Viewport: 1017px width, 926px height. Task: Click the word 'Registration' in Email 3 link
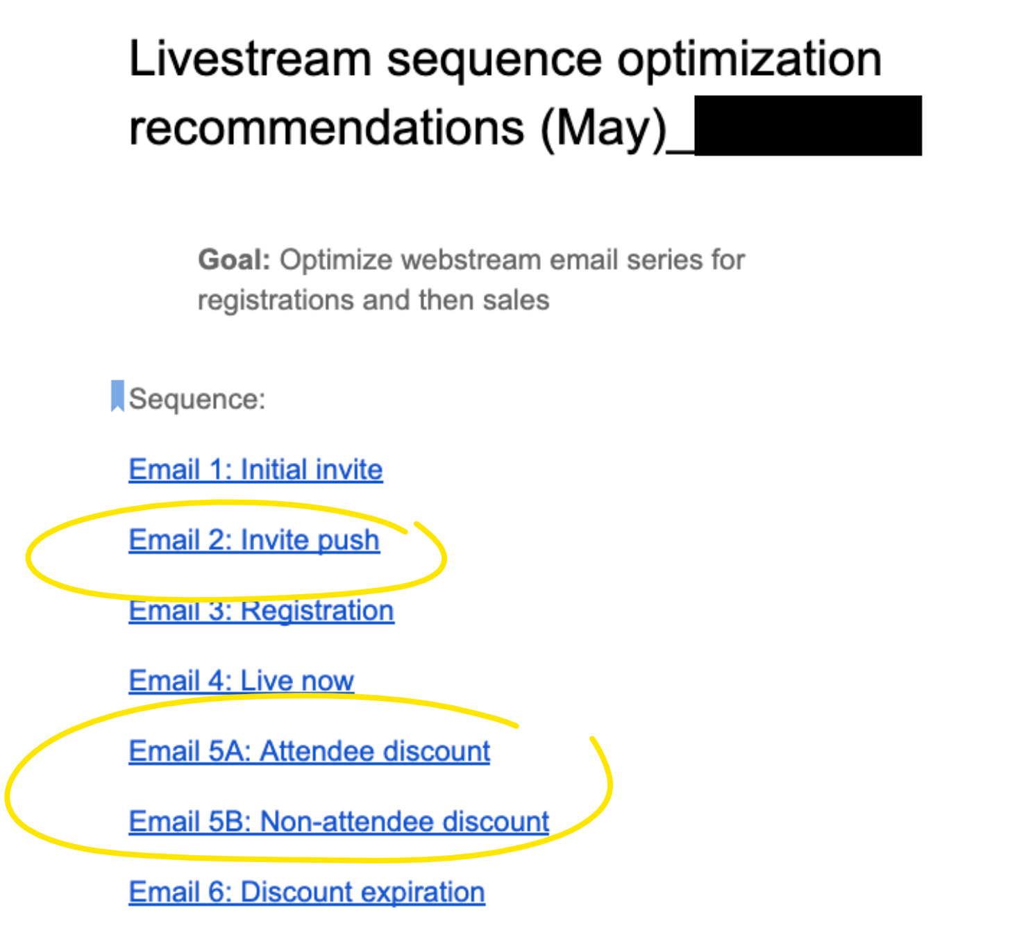tap(317, 611)
